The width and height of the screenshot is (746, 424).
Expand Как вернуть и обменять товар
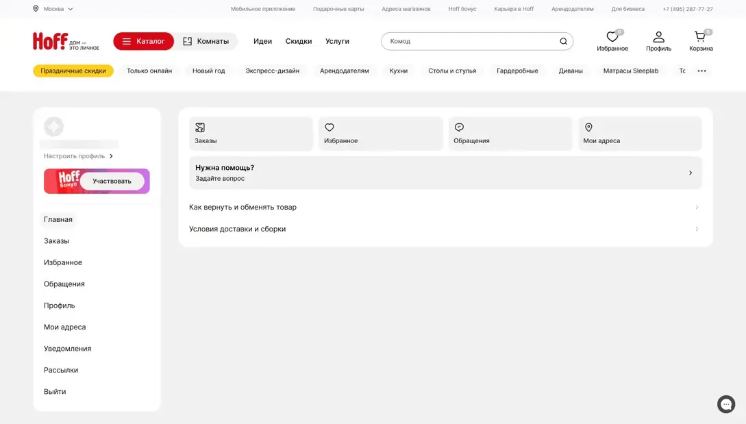444,207
